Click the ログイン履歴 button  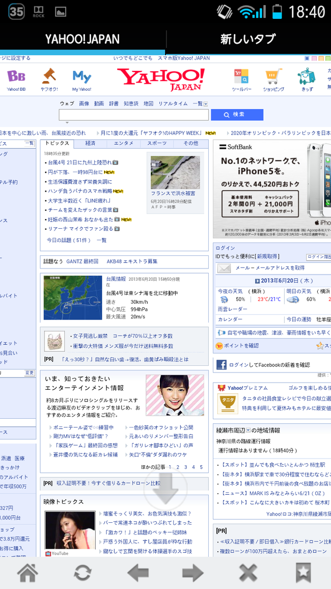(319, 257)
